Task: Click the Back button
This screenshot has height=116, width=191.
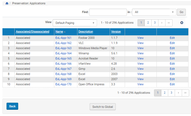Action: pos(12,106)
